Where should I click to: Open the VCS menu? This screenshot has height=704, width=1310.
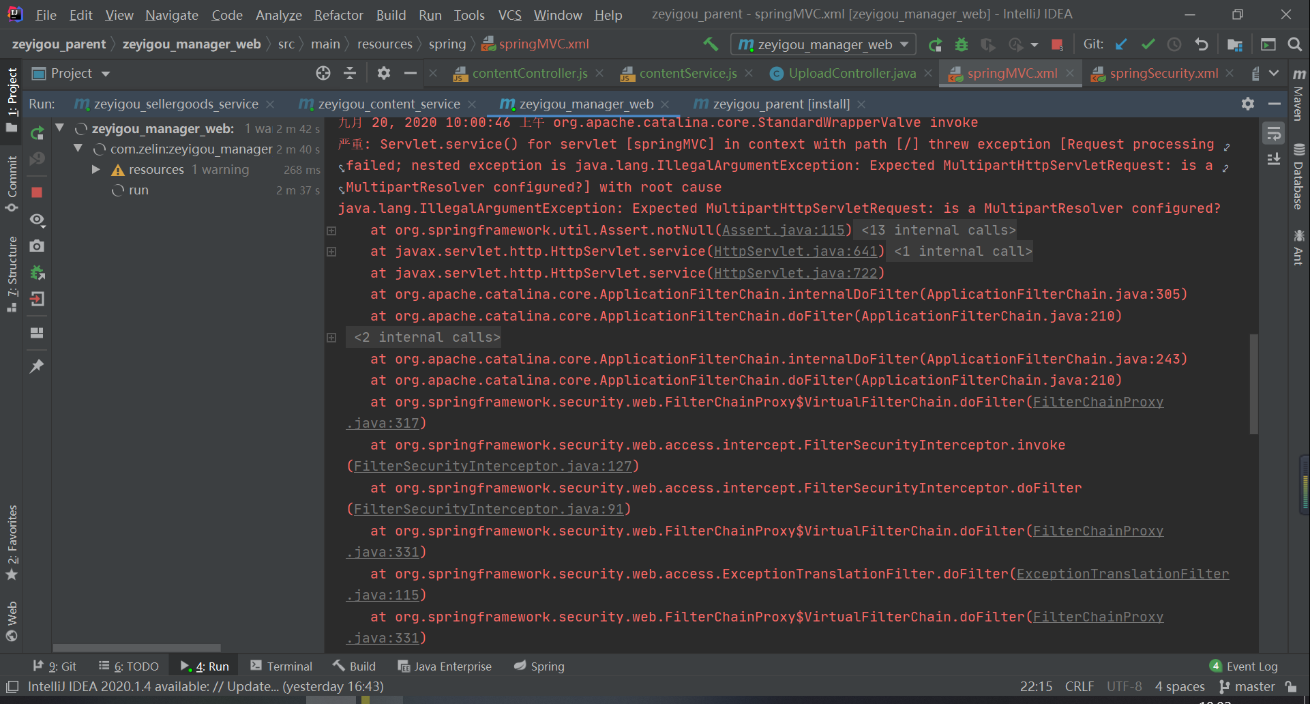click(x=509, y=15)
